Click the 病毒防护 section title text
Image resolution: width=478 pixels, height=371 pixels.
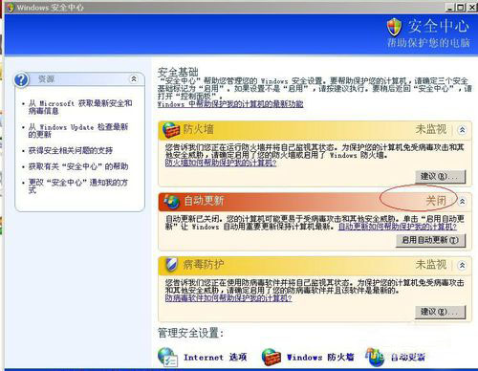[204, 265]
